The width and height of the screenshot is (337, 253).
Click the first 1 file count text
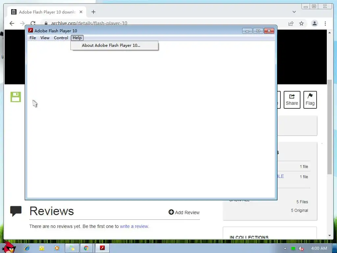pyautogui.click(x=304, y=166)
